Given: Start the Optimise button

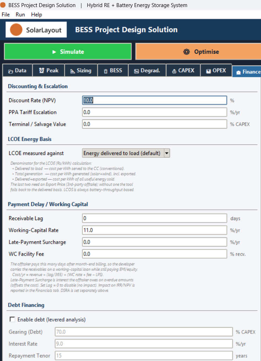Looking at the screenshot, I should (198, 51).
